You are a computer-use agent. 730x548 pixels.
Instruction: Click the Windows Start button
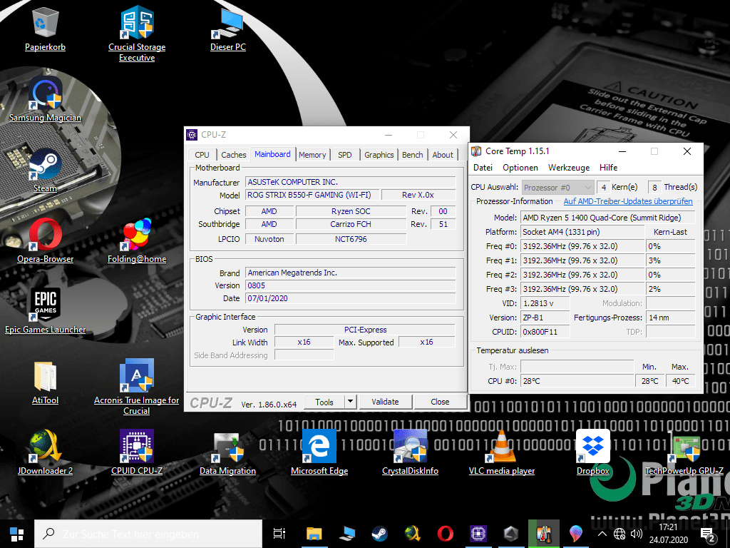tap(17, 534)
